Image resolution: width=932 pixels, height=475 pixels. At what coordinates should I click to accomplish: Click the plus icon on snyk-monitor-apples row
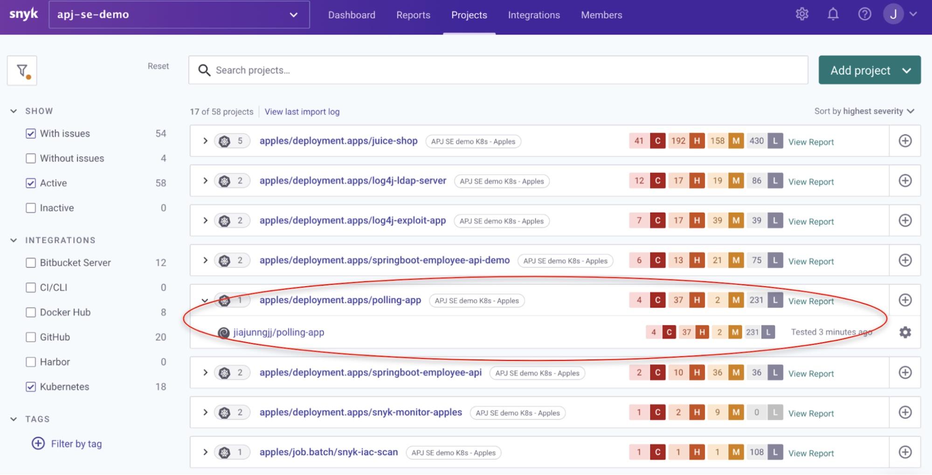[x=905, y=412]
